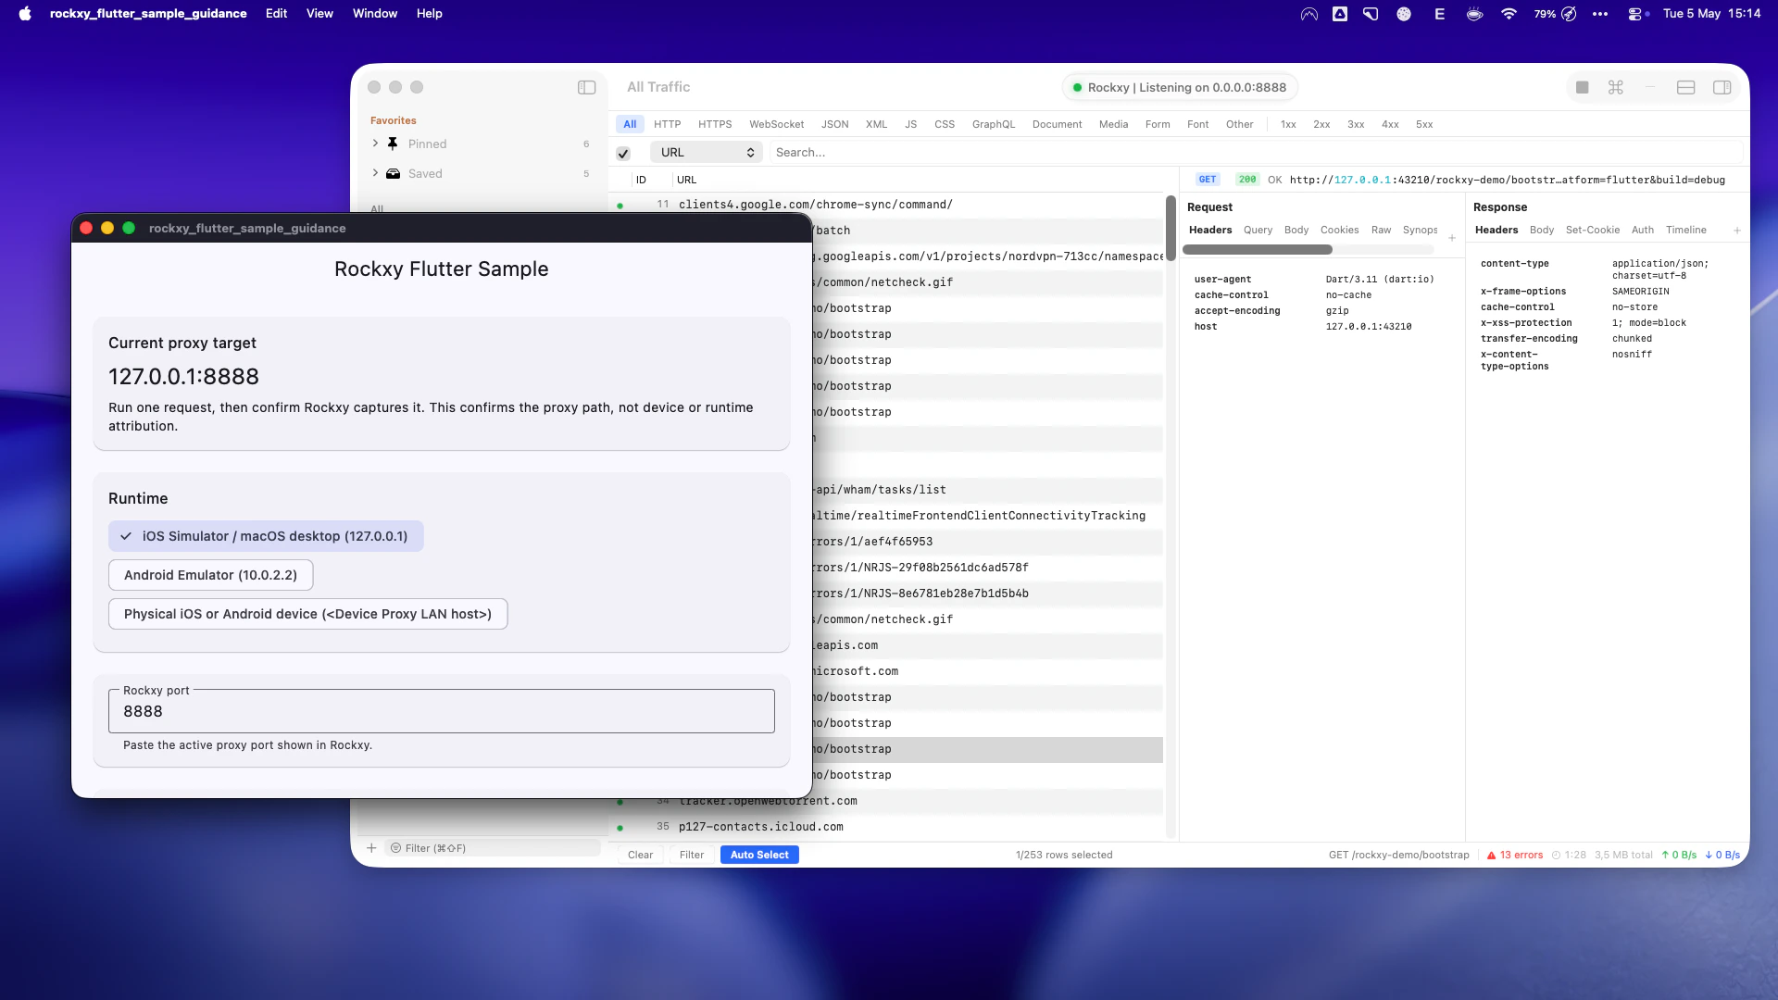
Task: Open the Response Body tab
Action: tap(1541, 230)
